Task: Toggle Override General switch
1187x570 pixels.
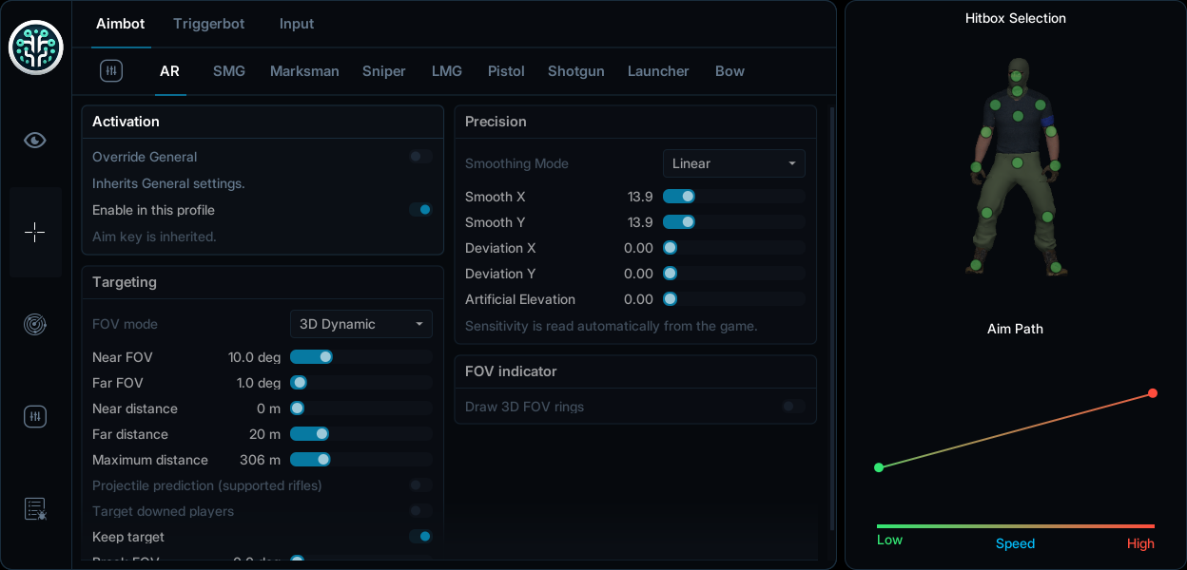Action: tap(421, 157)
